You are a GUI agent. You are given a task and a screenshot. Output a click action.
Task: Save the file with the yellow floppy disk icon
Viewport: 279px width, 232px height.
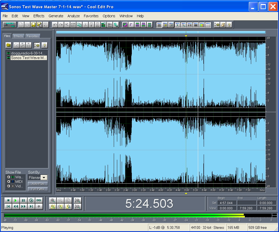(33, 25)
